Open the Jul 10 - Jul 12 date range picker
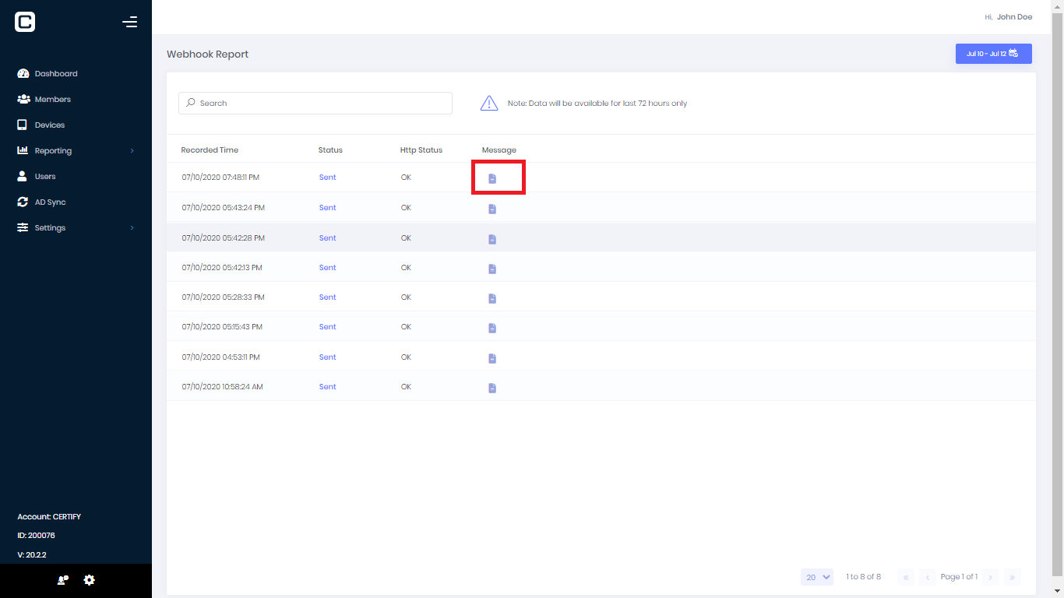The height and width of the screenshot is (598, 1064). (994, 54)
